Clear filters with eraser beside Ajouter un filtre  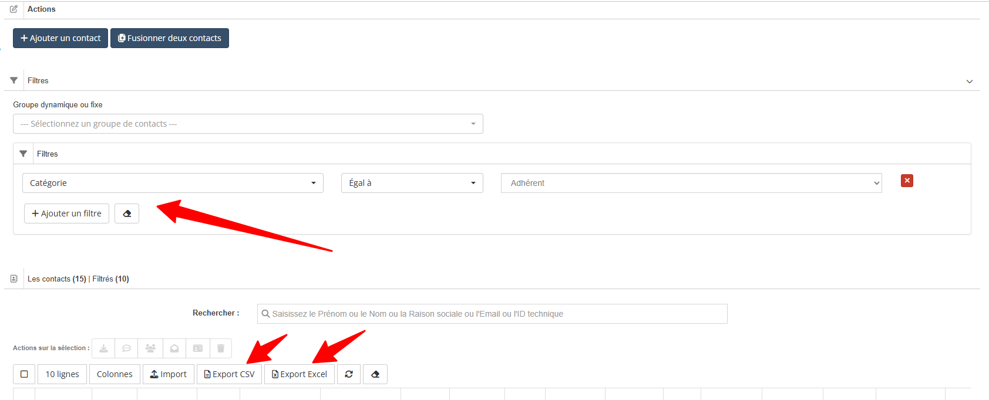pyautogui.click(x=127, y=213)
